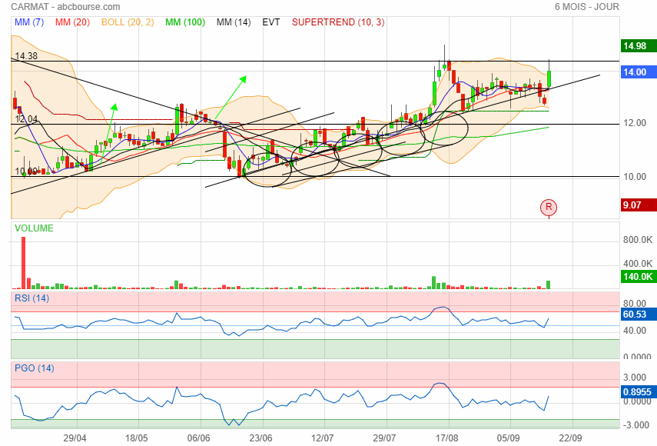
Task: Select the EVT events legend item
Action: click(271, 22)
